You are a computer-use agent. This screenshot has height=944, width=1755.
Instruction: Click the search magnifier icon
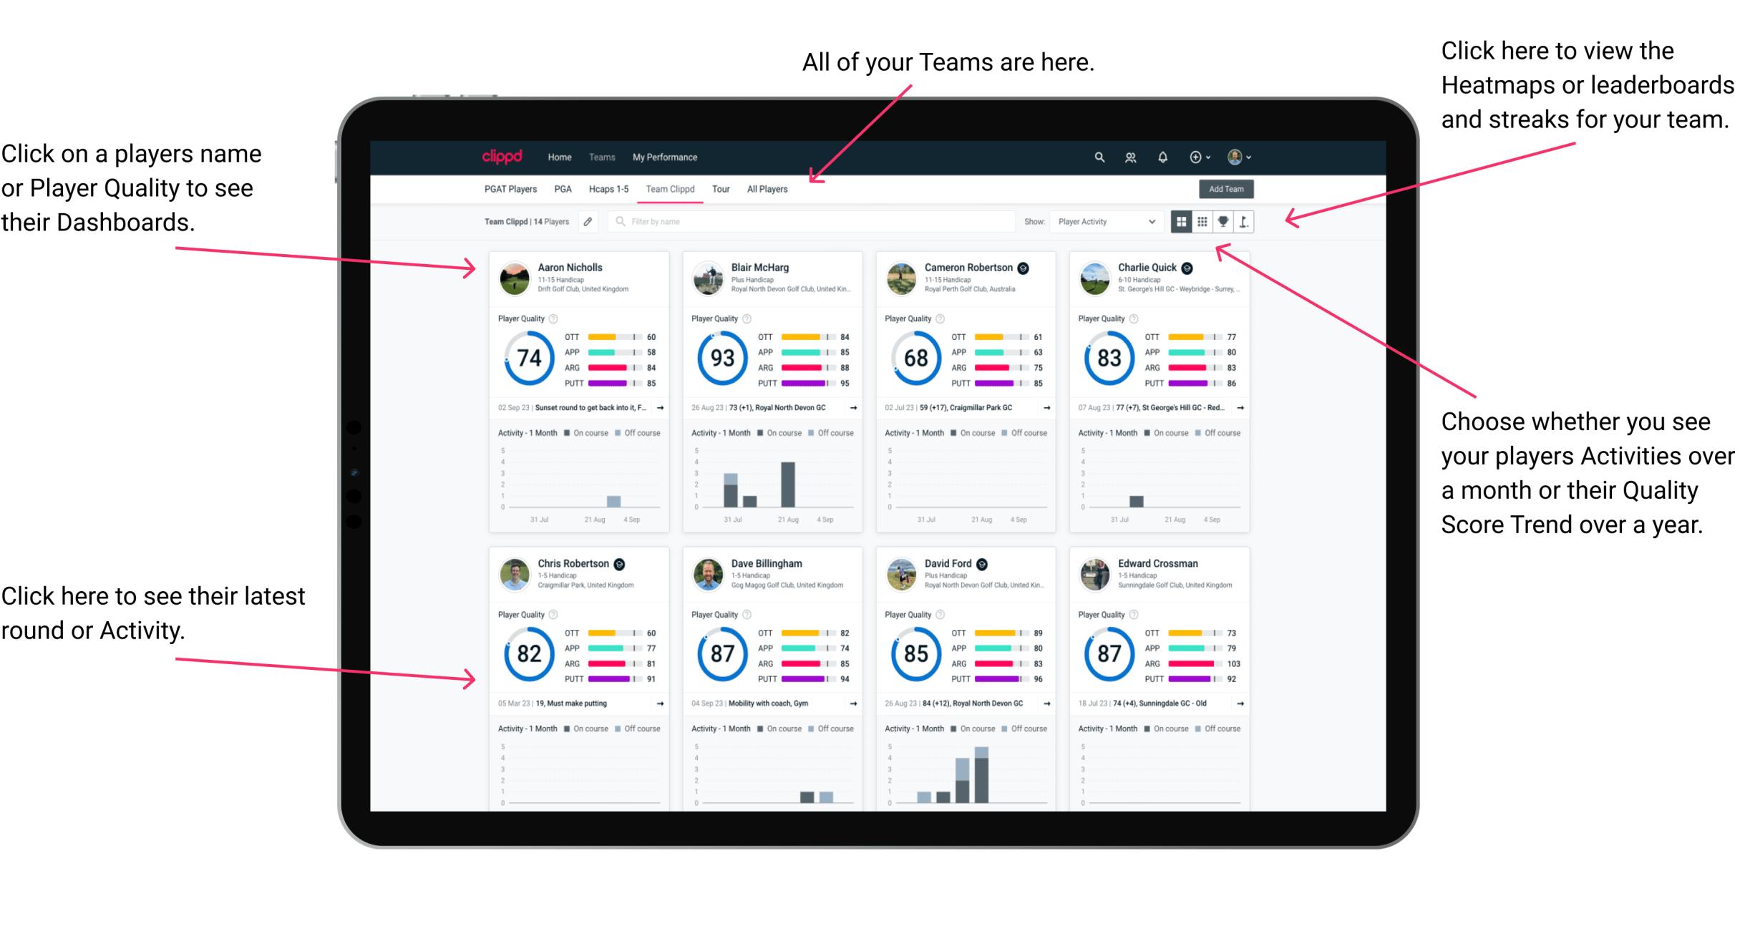tap(1096, 157)
